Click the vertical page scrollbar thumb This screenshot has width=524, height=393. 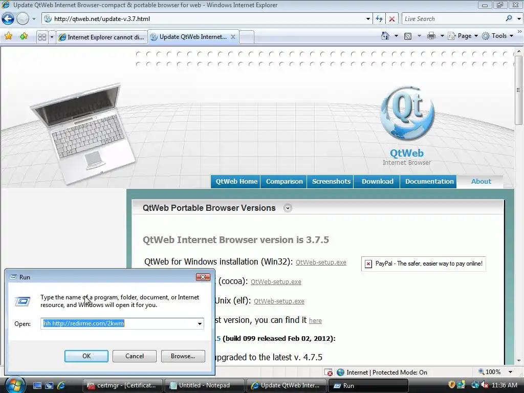518,90
